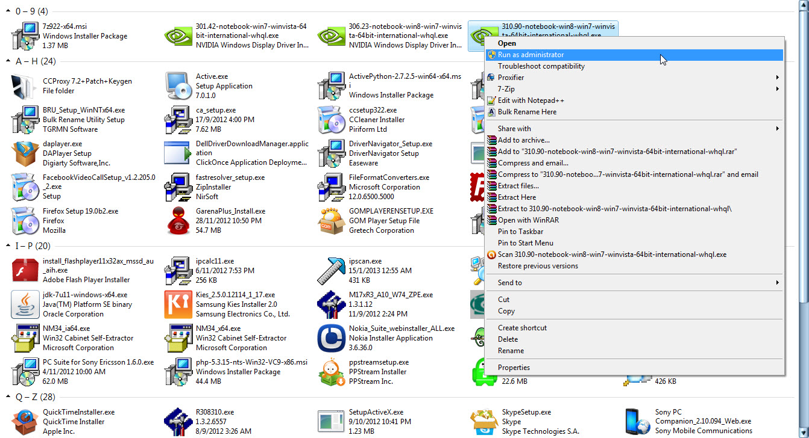809x438 pixels.
Task: Select the Kies_2.5.0.12114_1_17.exe icon
Action: click(x=178, y=304)
